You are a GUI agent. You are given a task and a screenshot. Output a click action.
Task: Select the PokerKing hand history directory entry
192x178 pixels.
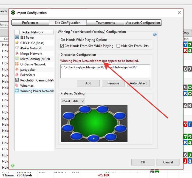coord(99,67)
